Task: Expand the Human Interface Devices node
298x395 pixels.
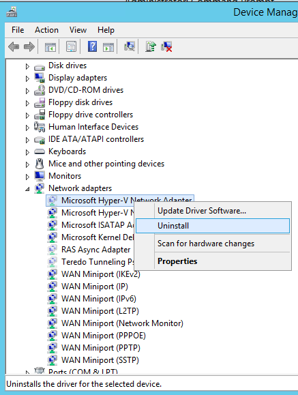Action: (27, 128)
